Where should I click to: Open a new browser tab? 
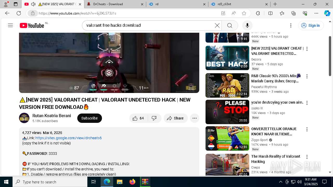click(x=275, y=4)
